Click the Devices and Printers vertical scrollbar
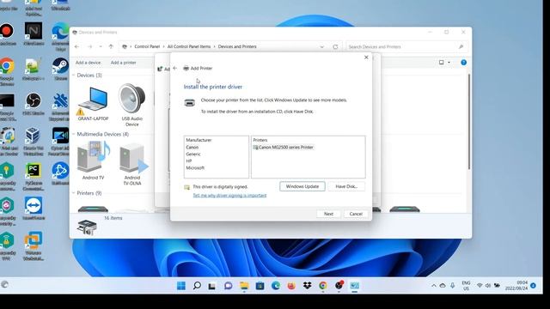Viewport: 550px width, 309px height. (469, 121)
